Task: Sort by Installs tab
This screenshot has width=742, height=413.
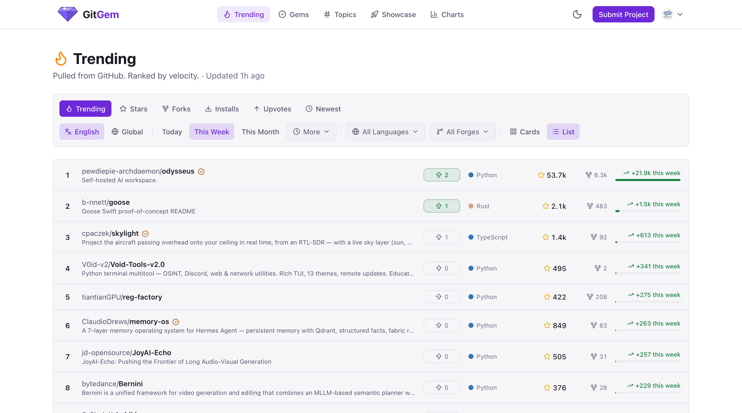Action: (222, 109)
